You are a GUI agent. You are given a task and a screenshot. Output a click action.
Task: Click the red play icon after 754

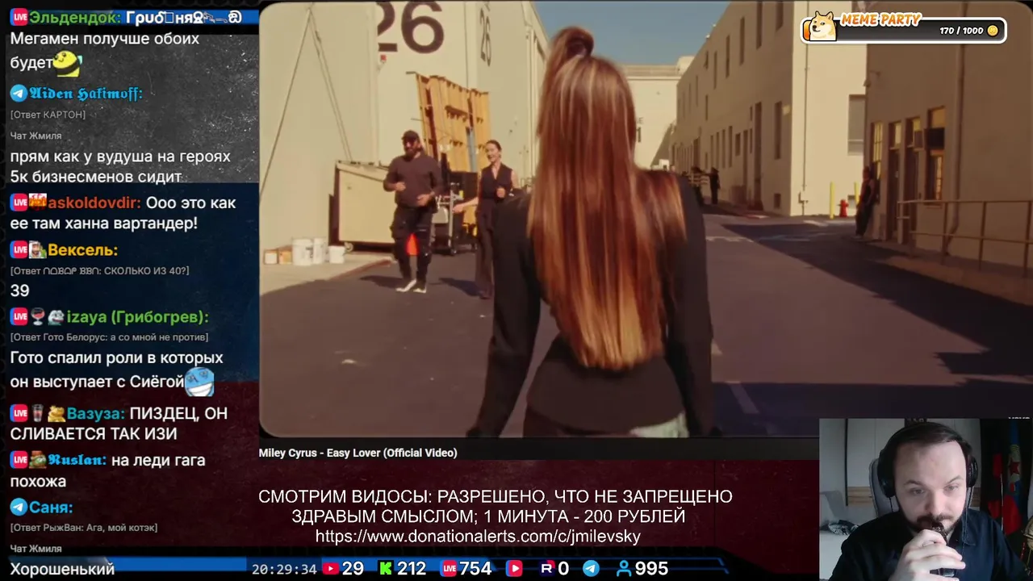(x=514, y=569)
